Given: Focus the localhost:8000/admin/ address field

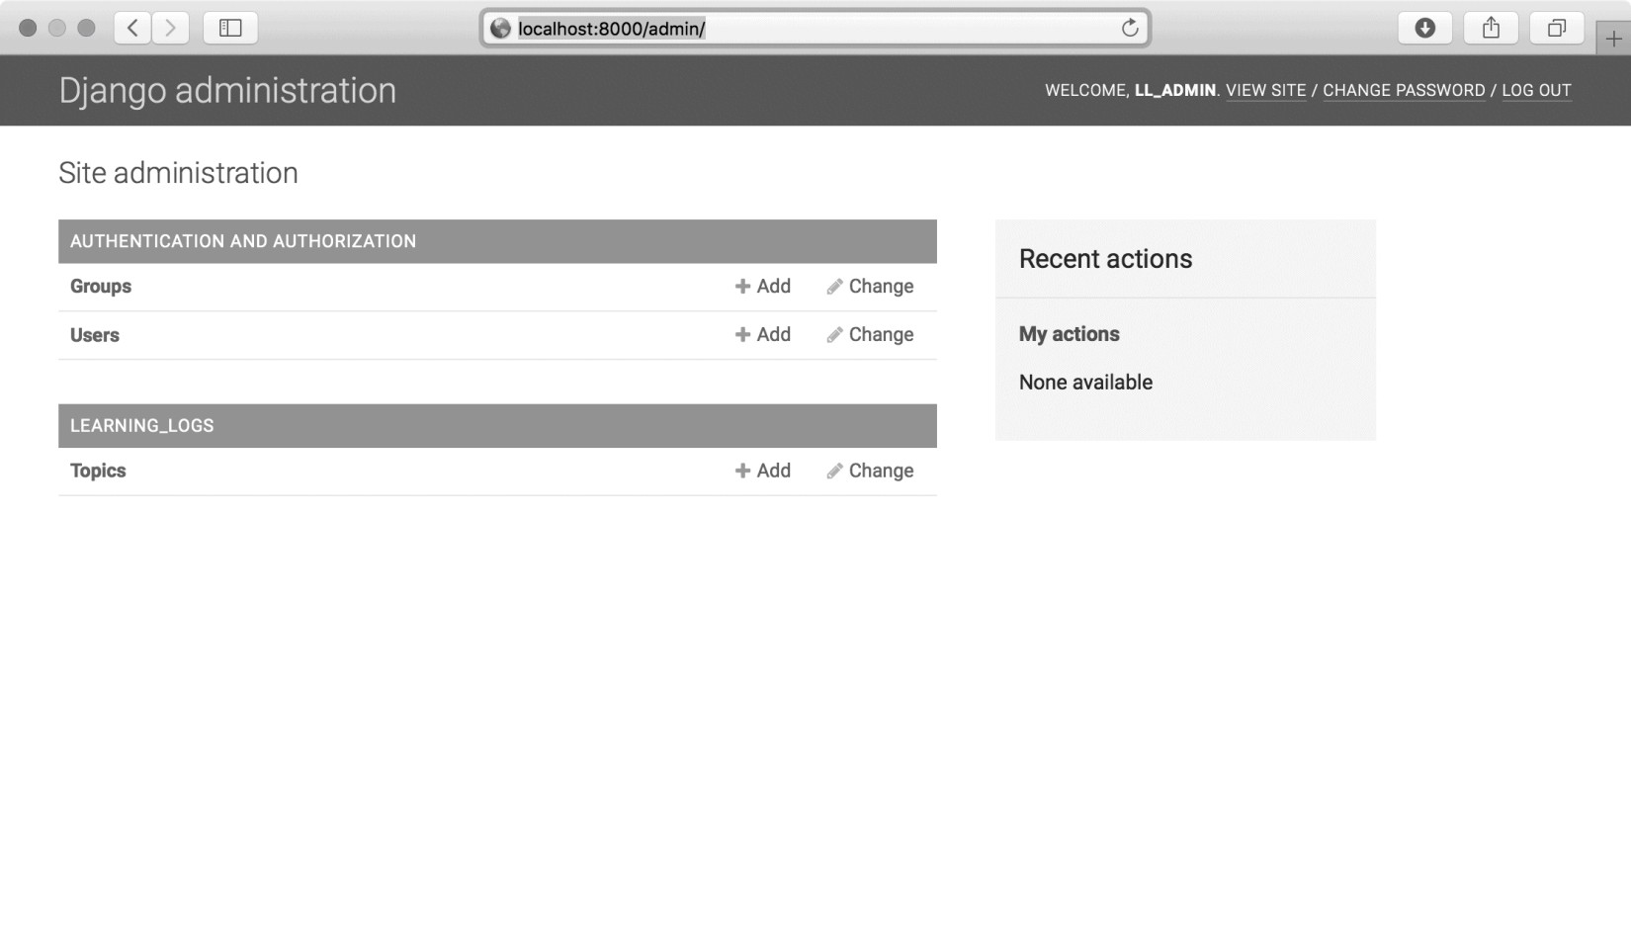Looking at the screenshot, I should (x=815, y=29).
